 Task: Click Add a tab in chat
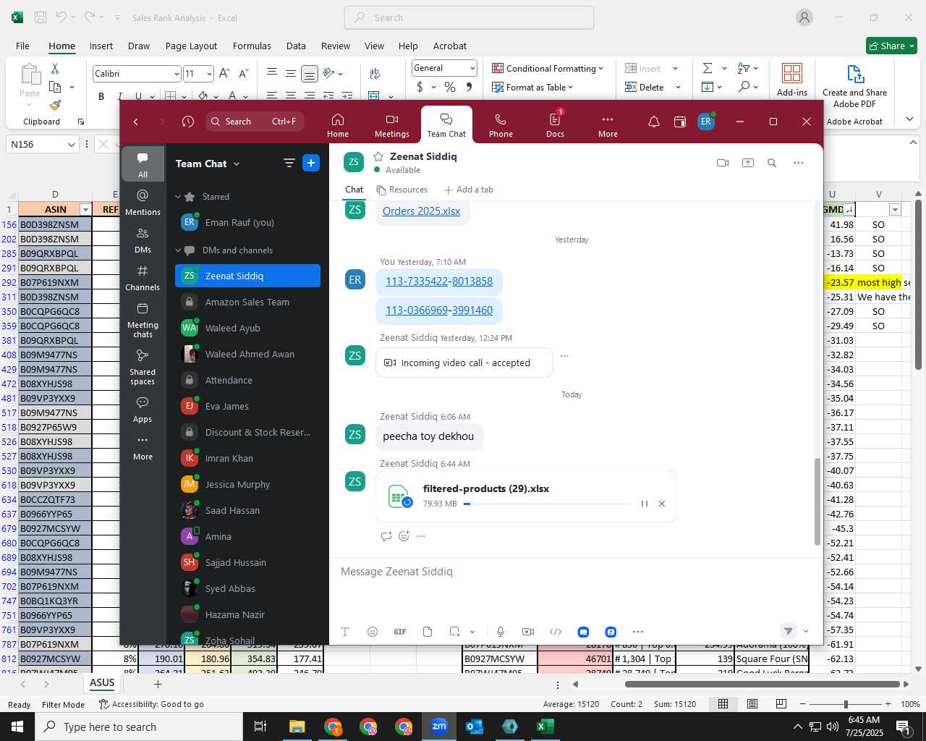tap(469, 190)
